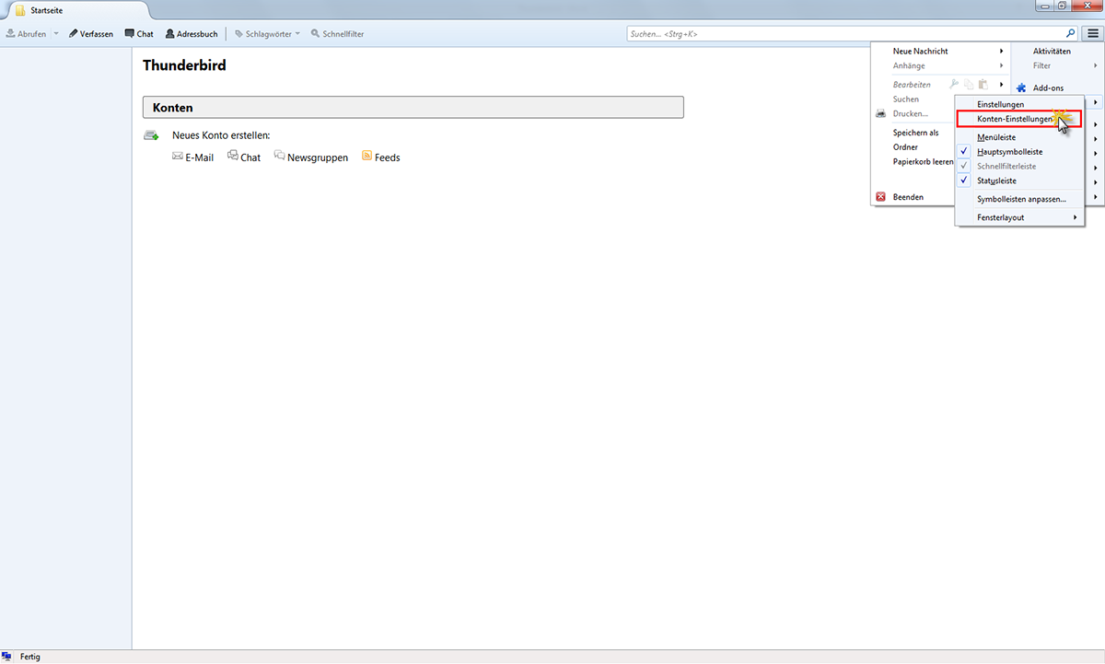Click the red X icon beside Beenden

881,197
